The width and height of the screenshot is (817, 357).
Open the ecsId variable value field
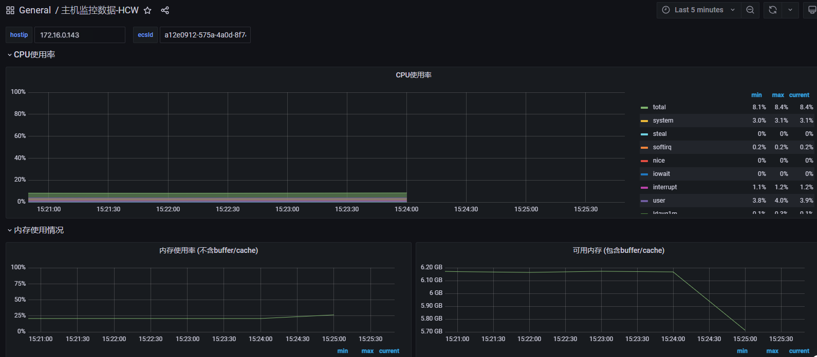coord(205,35)
